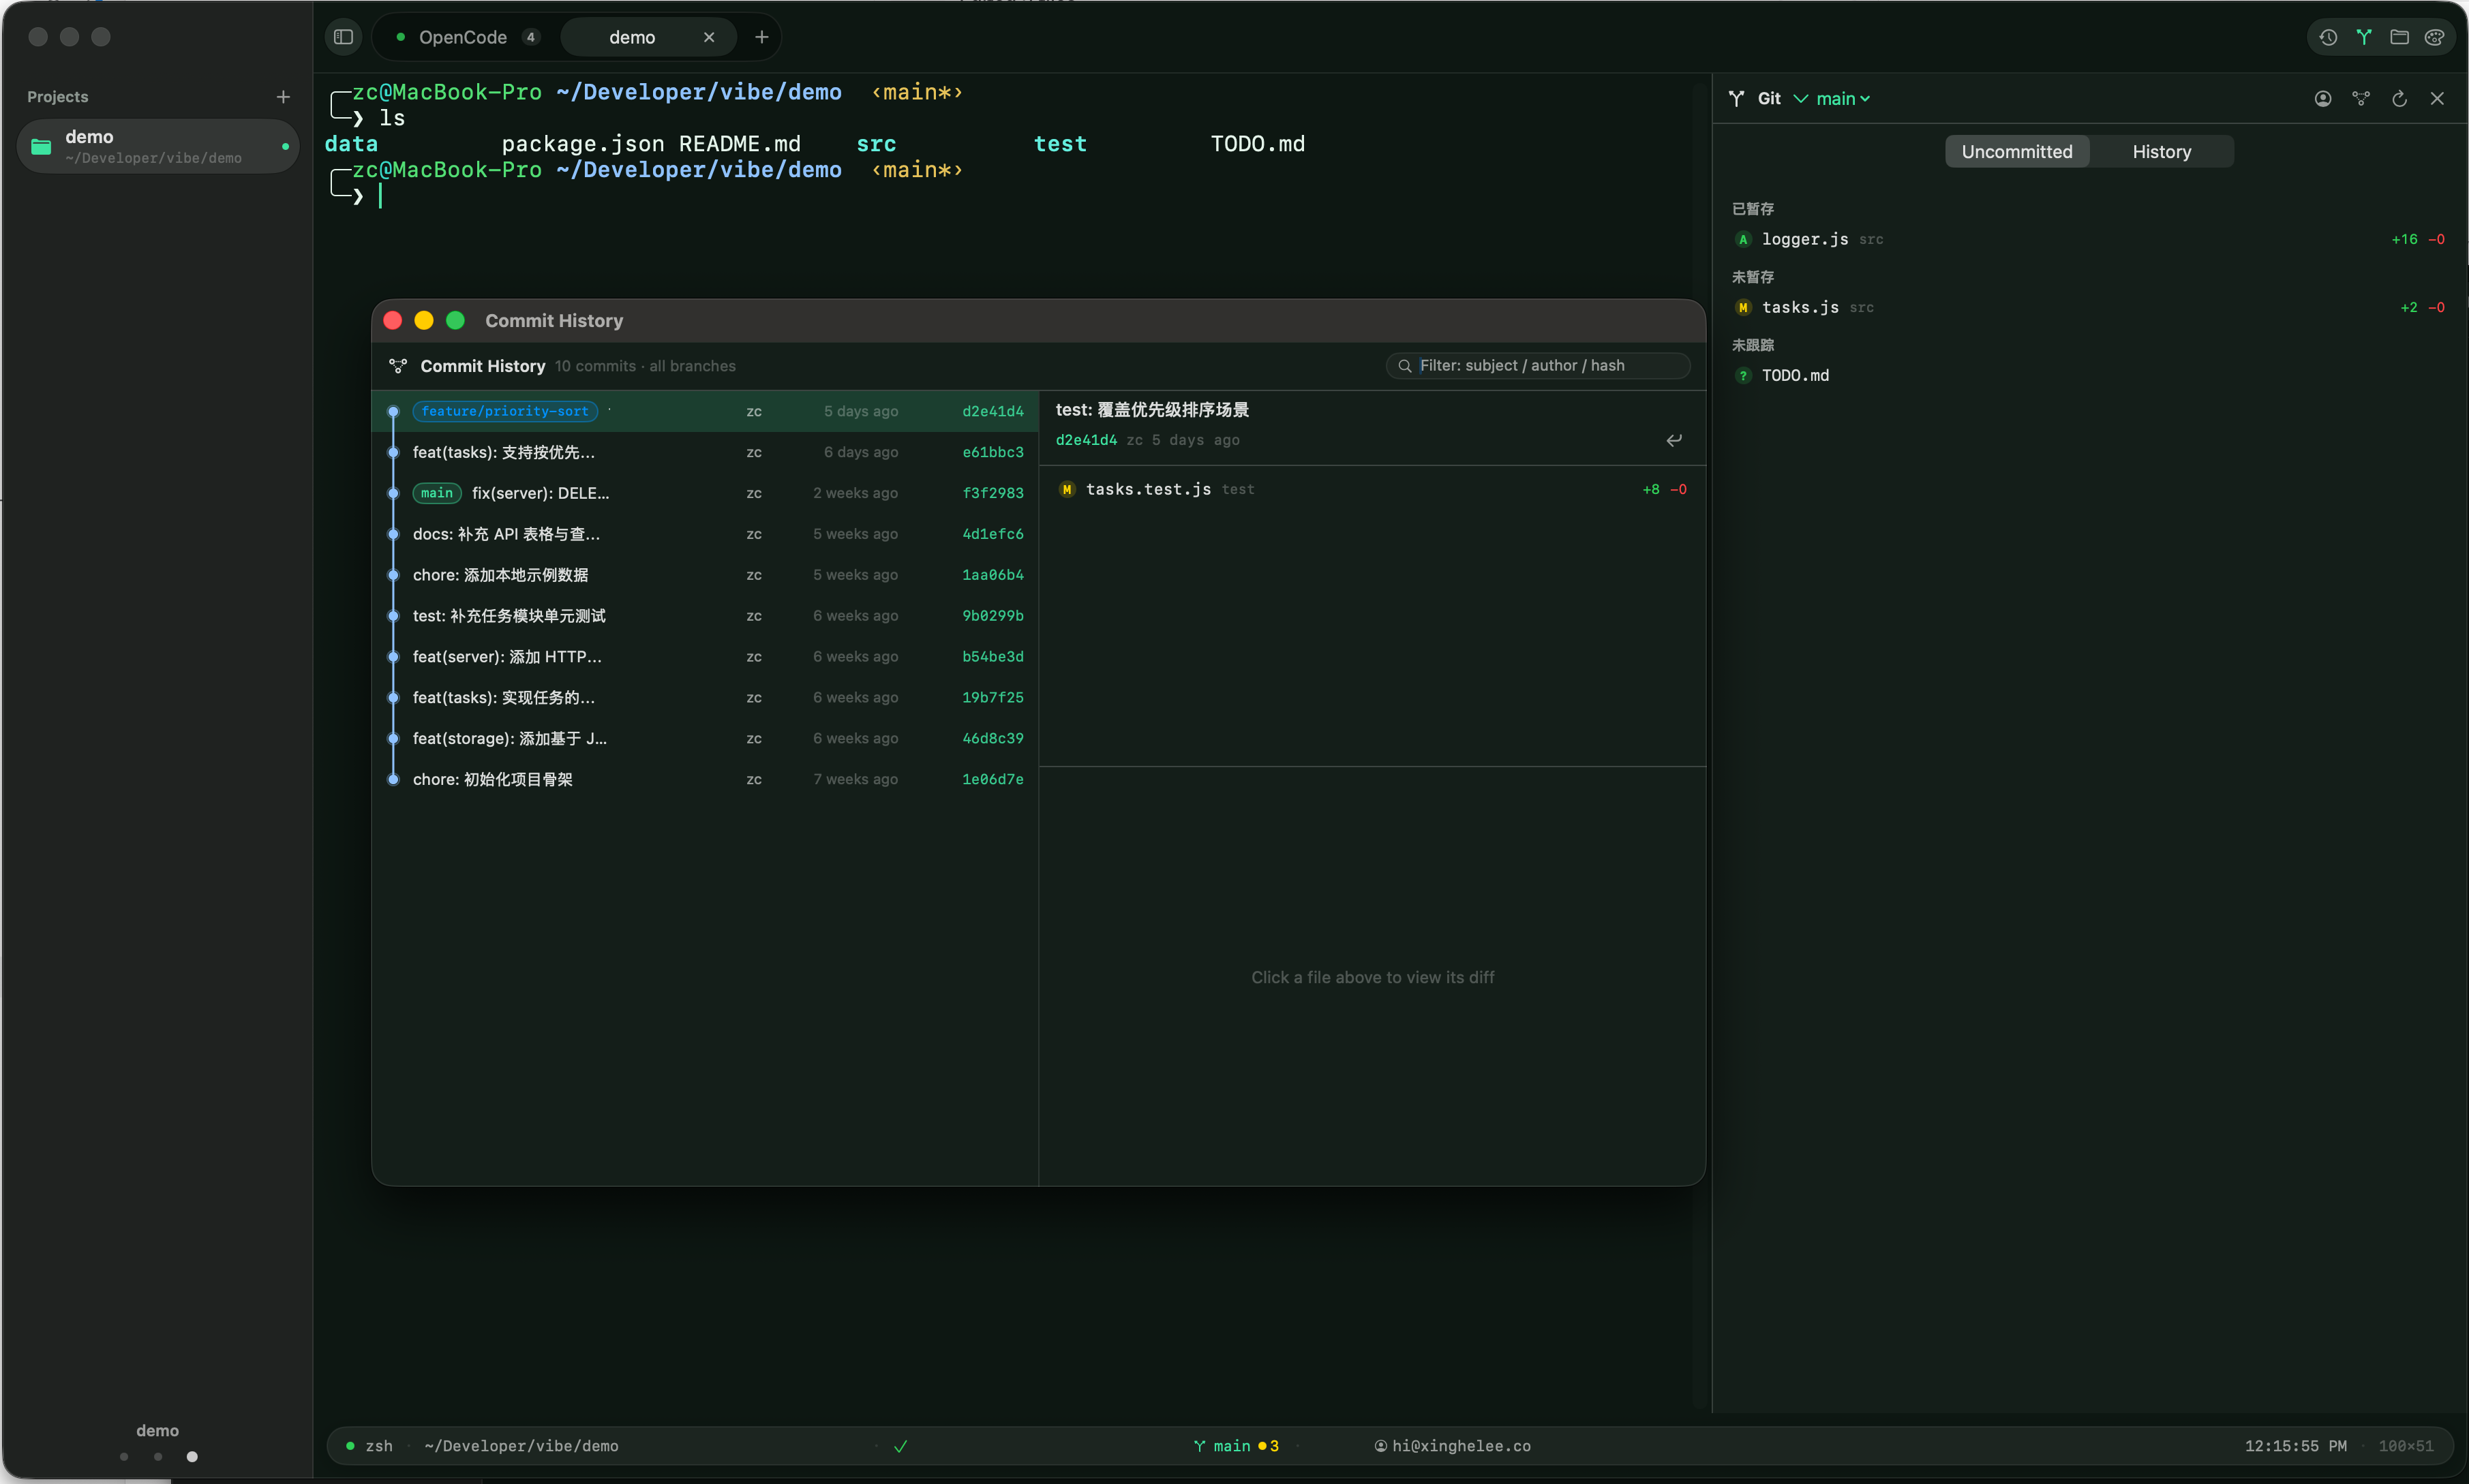
Task: Select the OpenCode tab
Action: click(x=465, y=37)
